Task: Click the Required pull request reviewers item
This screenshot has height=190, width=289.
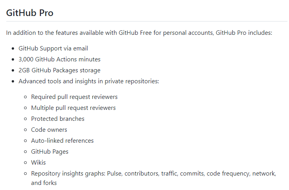Action: (74, 97)
